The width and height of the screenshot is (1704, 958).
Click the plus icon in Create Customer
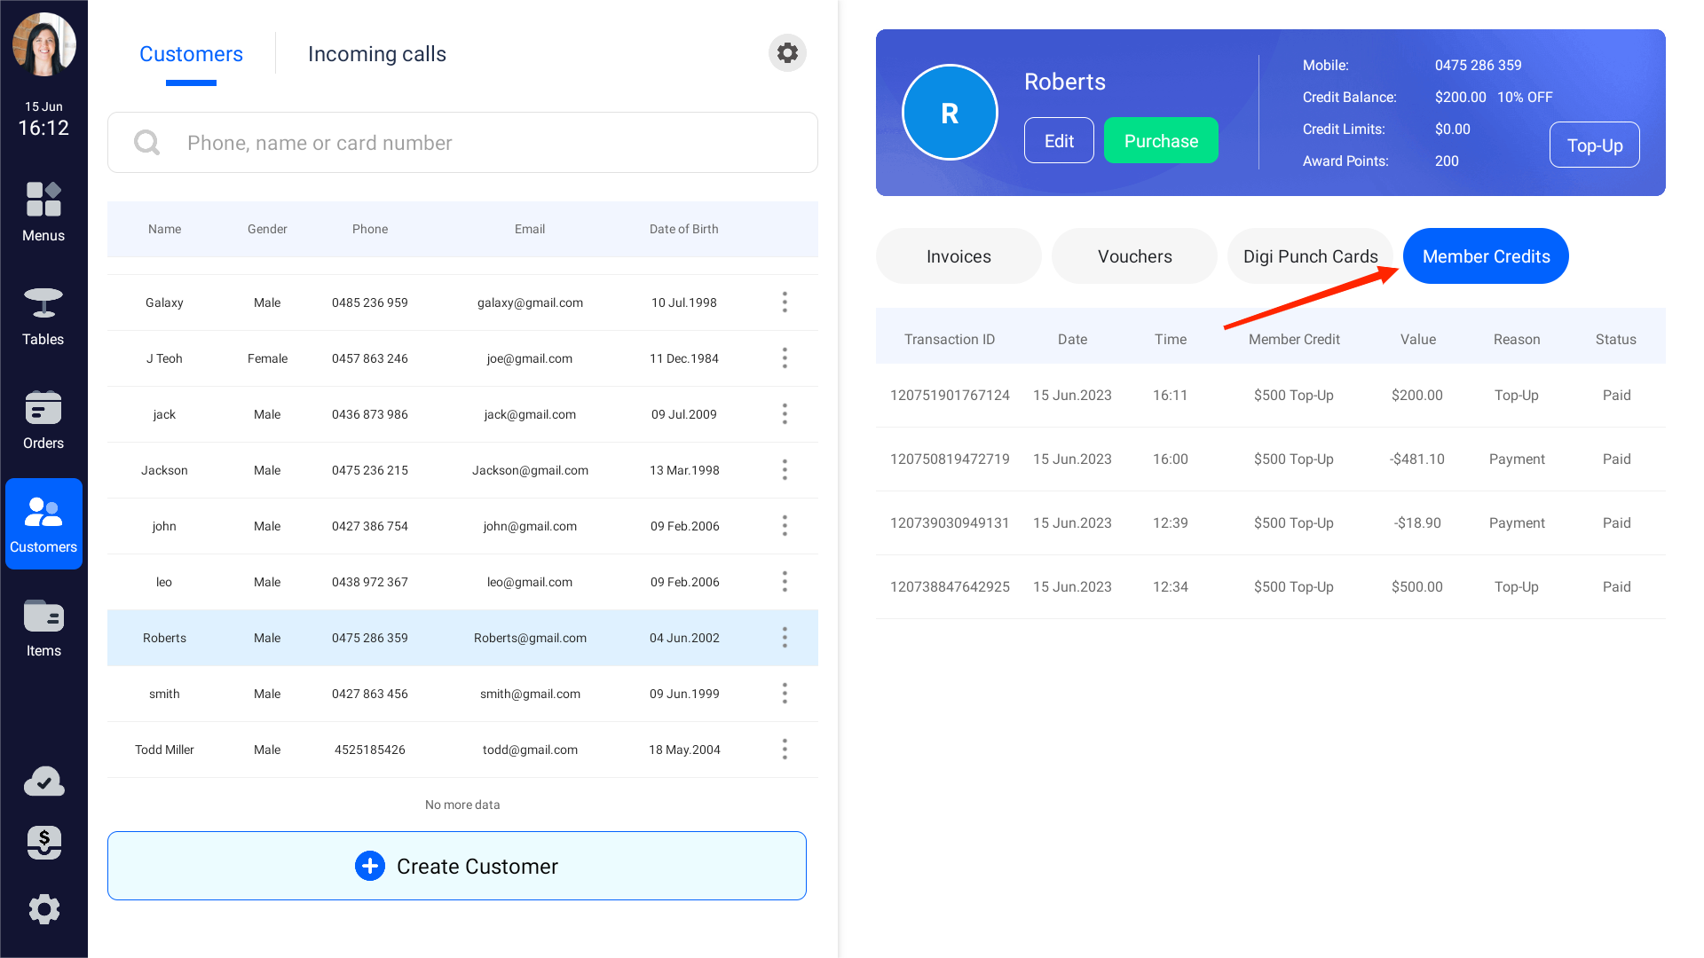click(370, 866)
